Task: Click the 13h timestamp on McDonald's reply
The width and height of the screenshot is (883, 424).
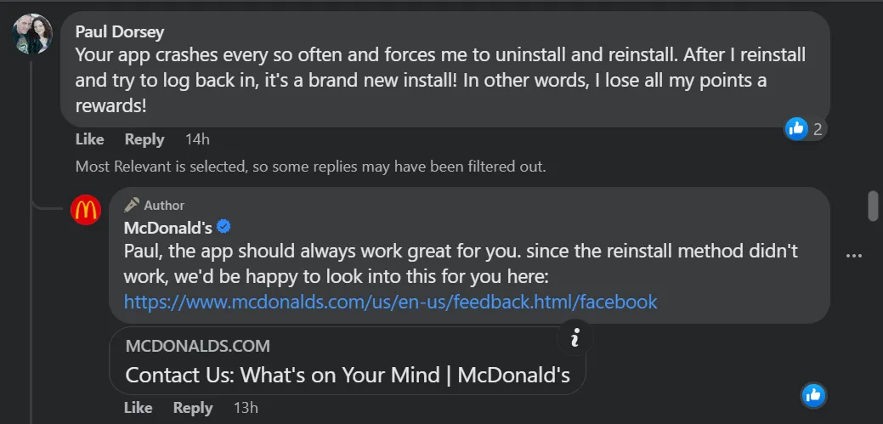Action: click(x=246, y=408)
